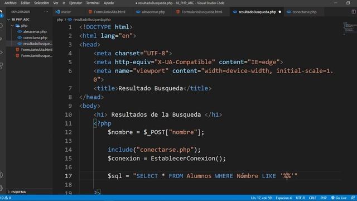Viewport: 357px width, 201px height.
Task: Open the Search activity bar icon
Action: (1, 26)
